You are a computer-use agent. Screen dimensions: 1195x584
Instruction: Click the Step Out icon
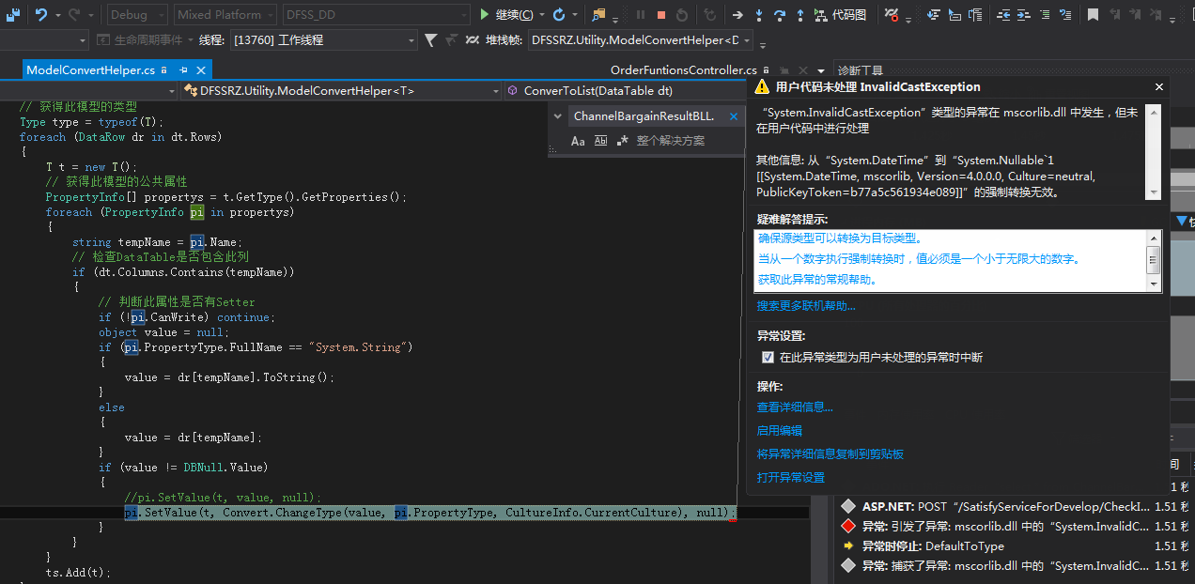[x=800, y=14]
